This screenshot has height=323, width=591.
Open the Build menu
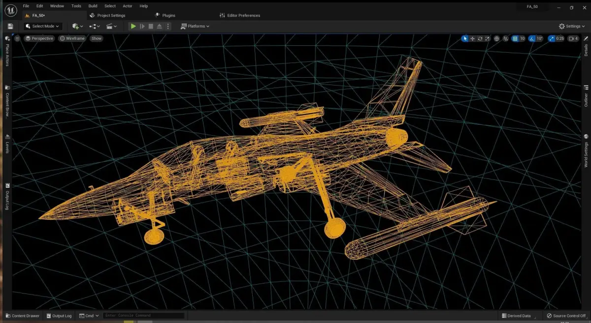(x=93, y=6)
